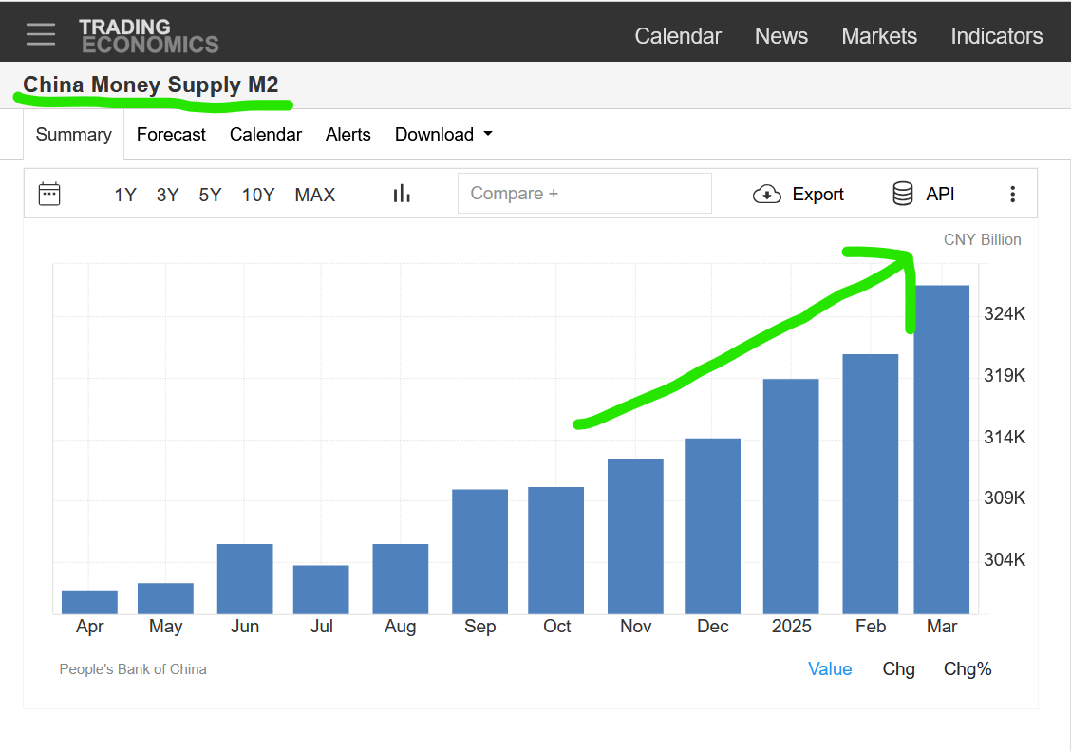Switch chart to Chg display mode
The image size is (1071, 752).
[x=898, y=669]
